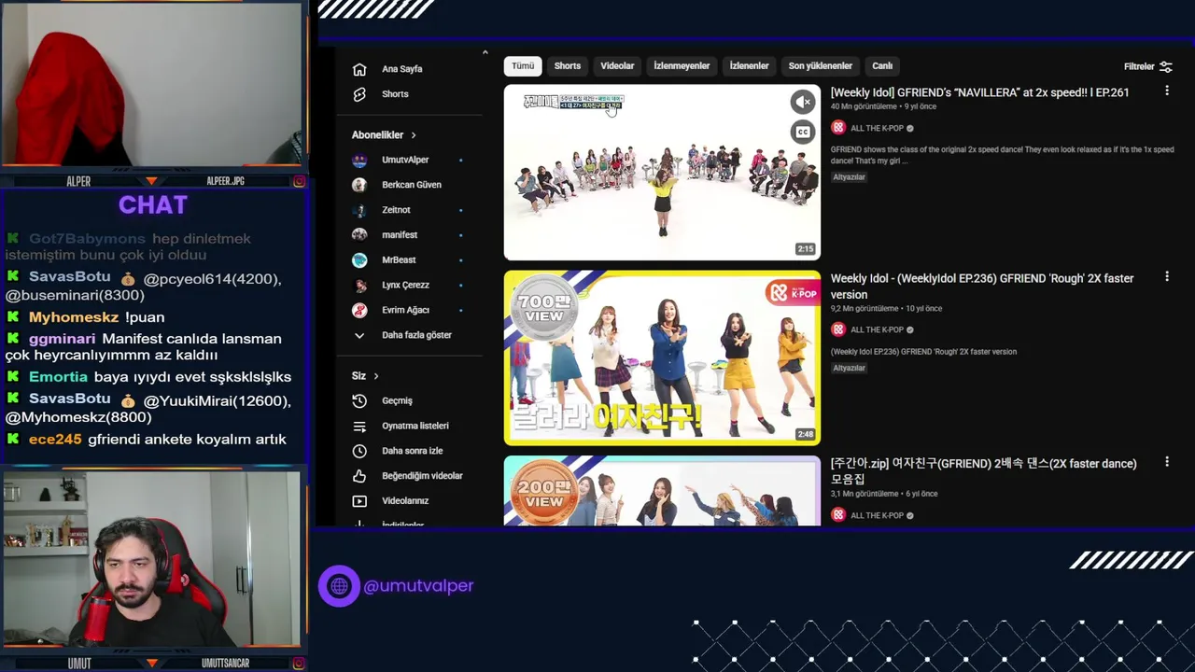Screen dimensions: 1195x672
Task: Click Instagram icon next to ALPEER.JPG
Action: 299,181
